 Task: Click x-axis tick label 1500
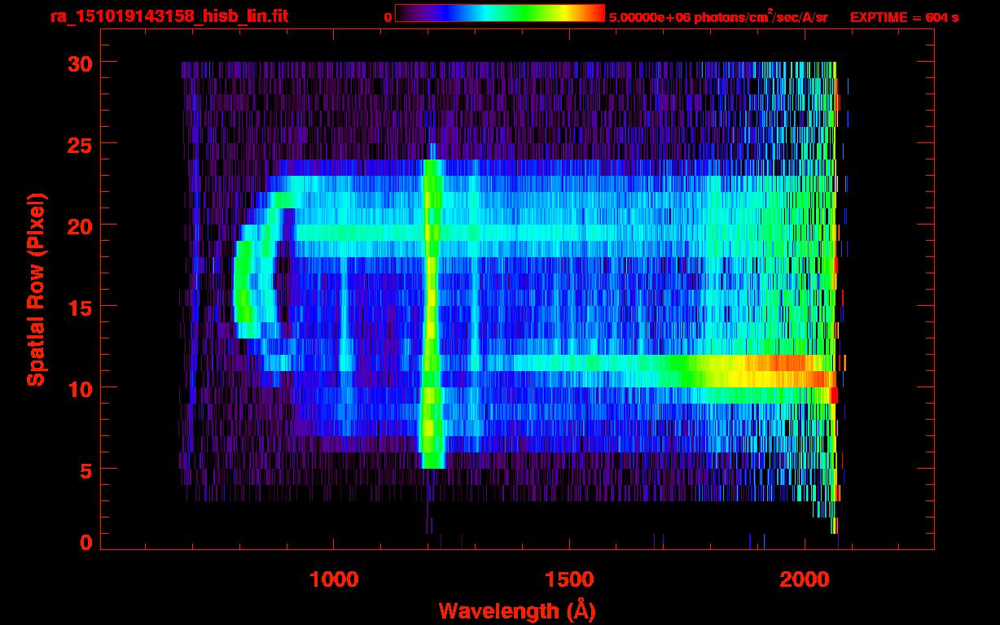tap(568, 580)
